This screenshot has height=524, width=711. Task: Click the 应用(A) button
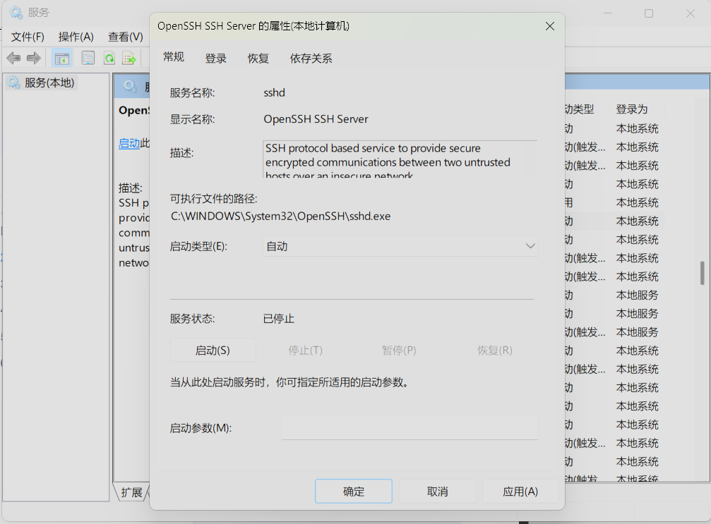(520, 492)
